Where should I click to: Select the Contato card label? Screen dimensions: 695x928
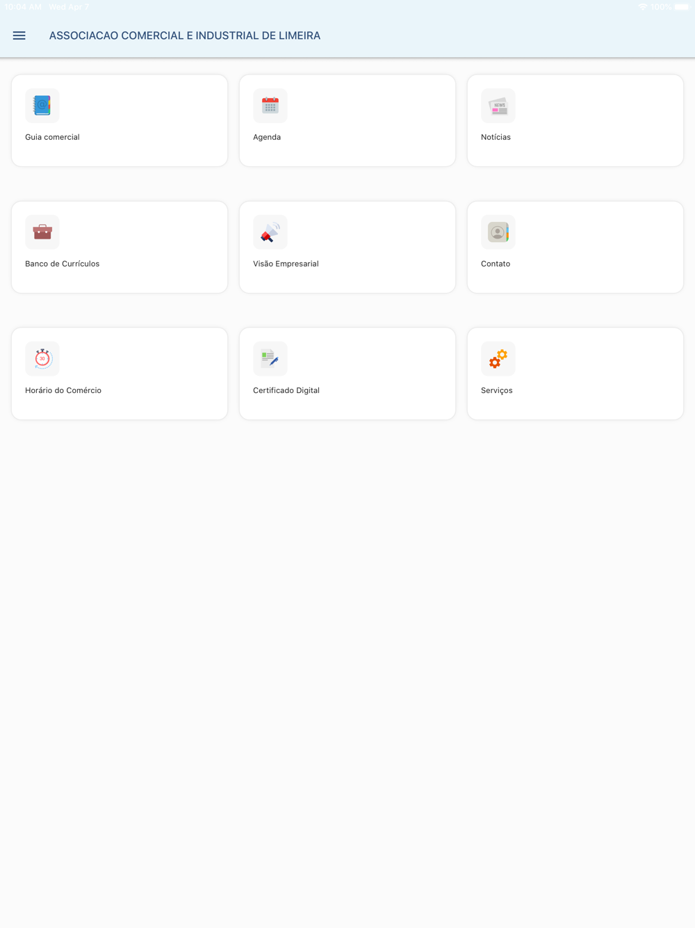point(496,264)
